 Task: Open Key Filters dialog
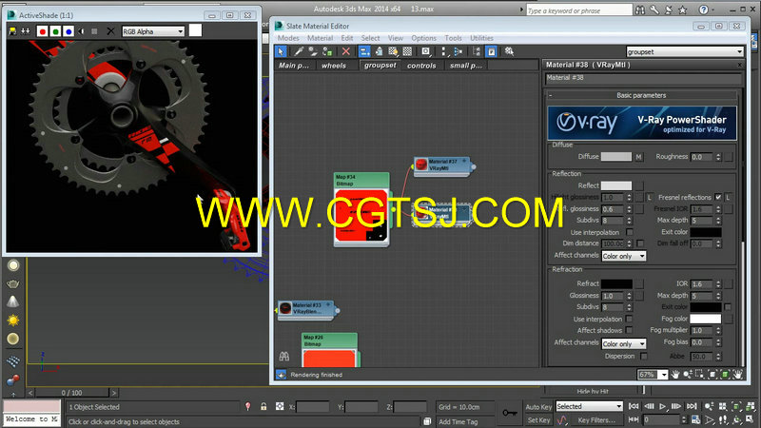pos(596,420)
